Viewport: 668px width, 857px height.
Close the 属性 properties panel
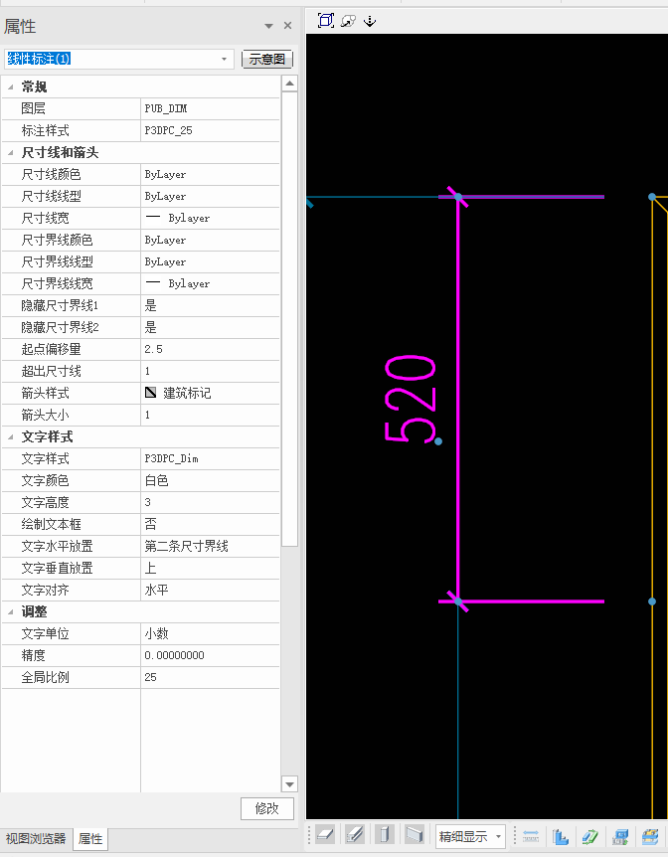287,26
